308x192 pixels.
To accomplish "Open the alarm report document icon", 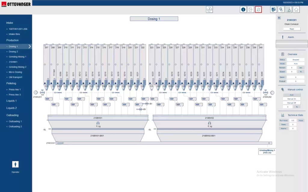I will click(289, 10).
